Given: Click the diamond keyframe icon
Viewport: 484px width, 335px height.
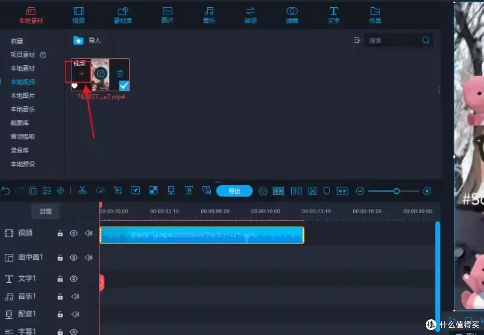Looking at the screenshot, I should pos(60,191).
